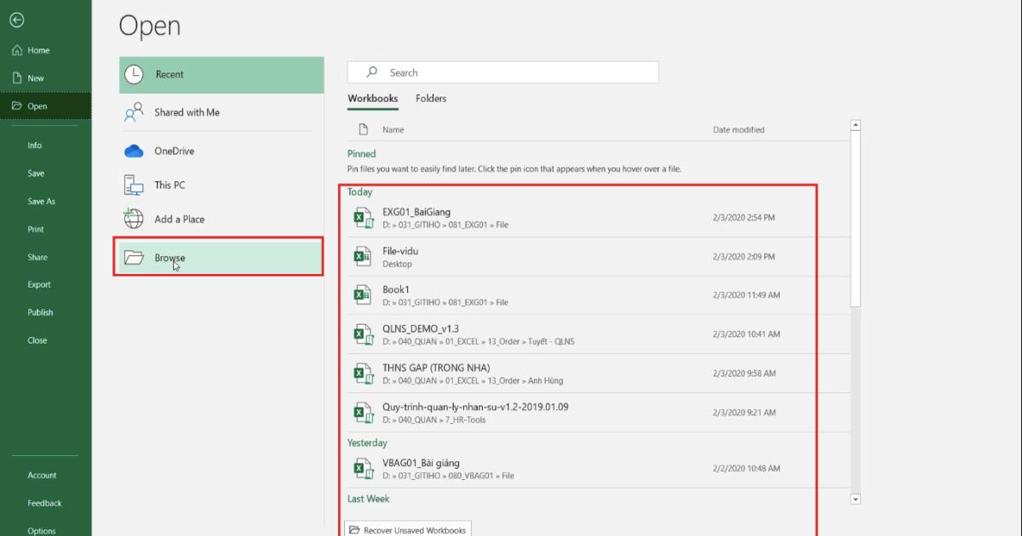Viewport: 1022px width, 536px height.
Task: Click the Feedback link
Action: click(43, 503)
